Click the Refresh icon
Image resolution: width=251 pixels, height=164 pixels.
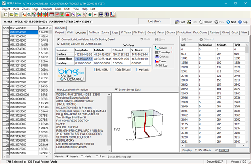(201, 22)
